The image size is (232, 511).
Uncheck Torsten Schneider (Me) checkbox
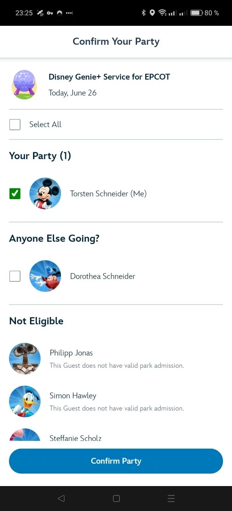[x=15, y=194]
